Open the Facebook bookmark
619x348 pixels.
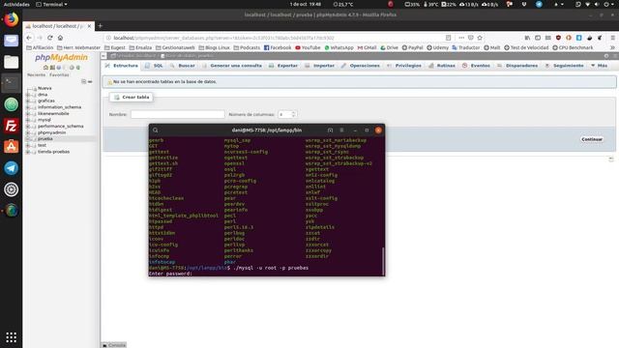coord(278,47)
